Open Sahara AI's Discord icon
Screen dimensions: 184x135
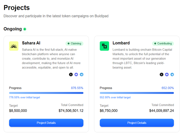[x=76, y=74]
